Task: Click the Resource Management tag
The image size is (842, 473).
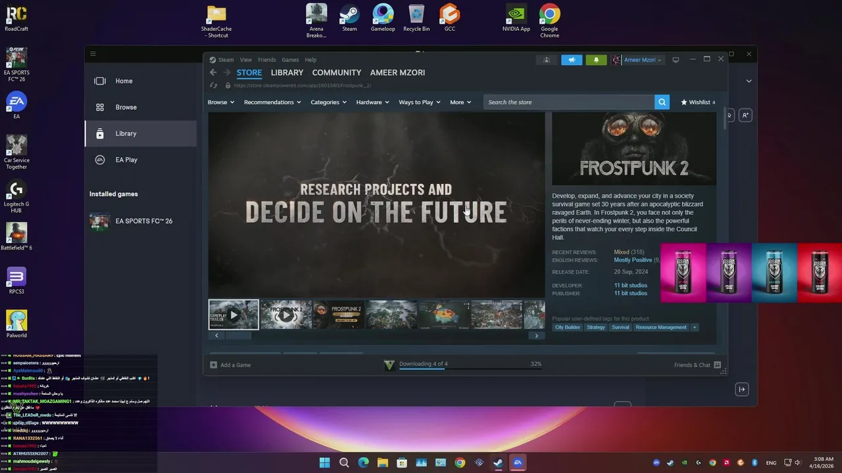Action: click(x=661, y=327)
